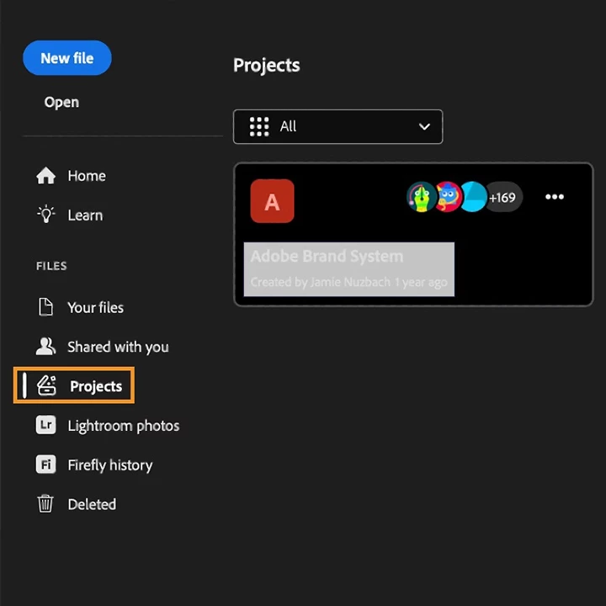Show Deleted files
Screen dimensions: 606x606
(92, 504)
